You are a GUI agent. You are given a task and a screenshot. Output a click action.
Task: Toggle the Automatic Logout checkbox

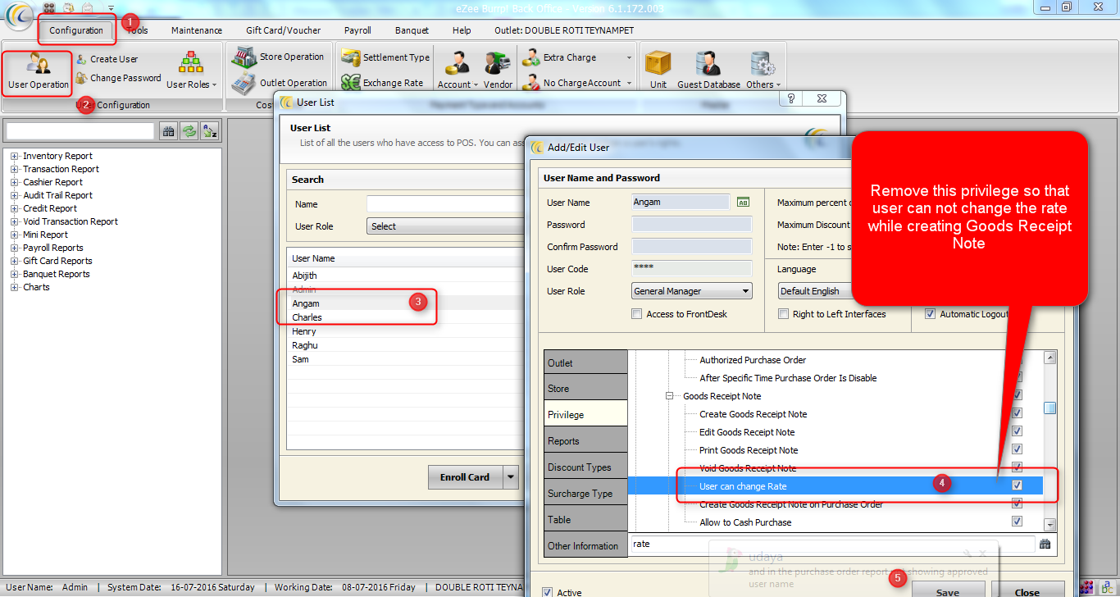[x=930, y=314]
